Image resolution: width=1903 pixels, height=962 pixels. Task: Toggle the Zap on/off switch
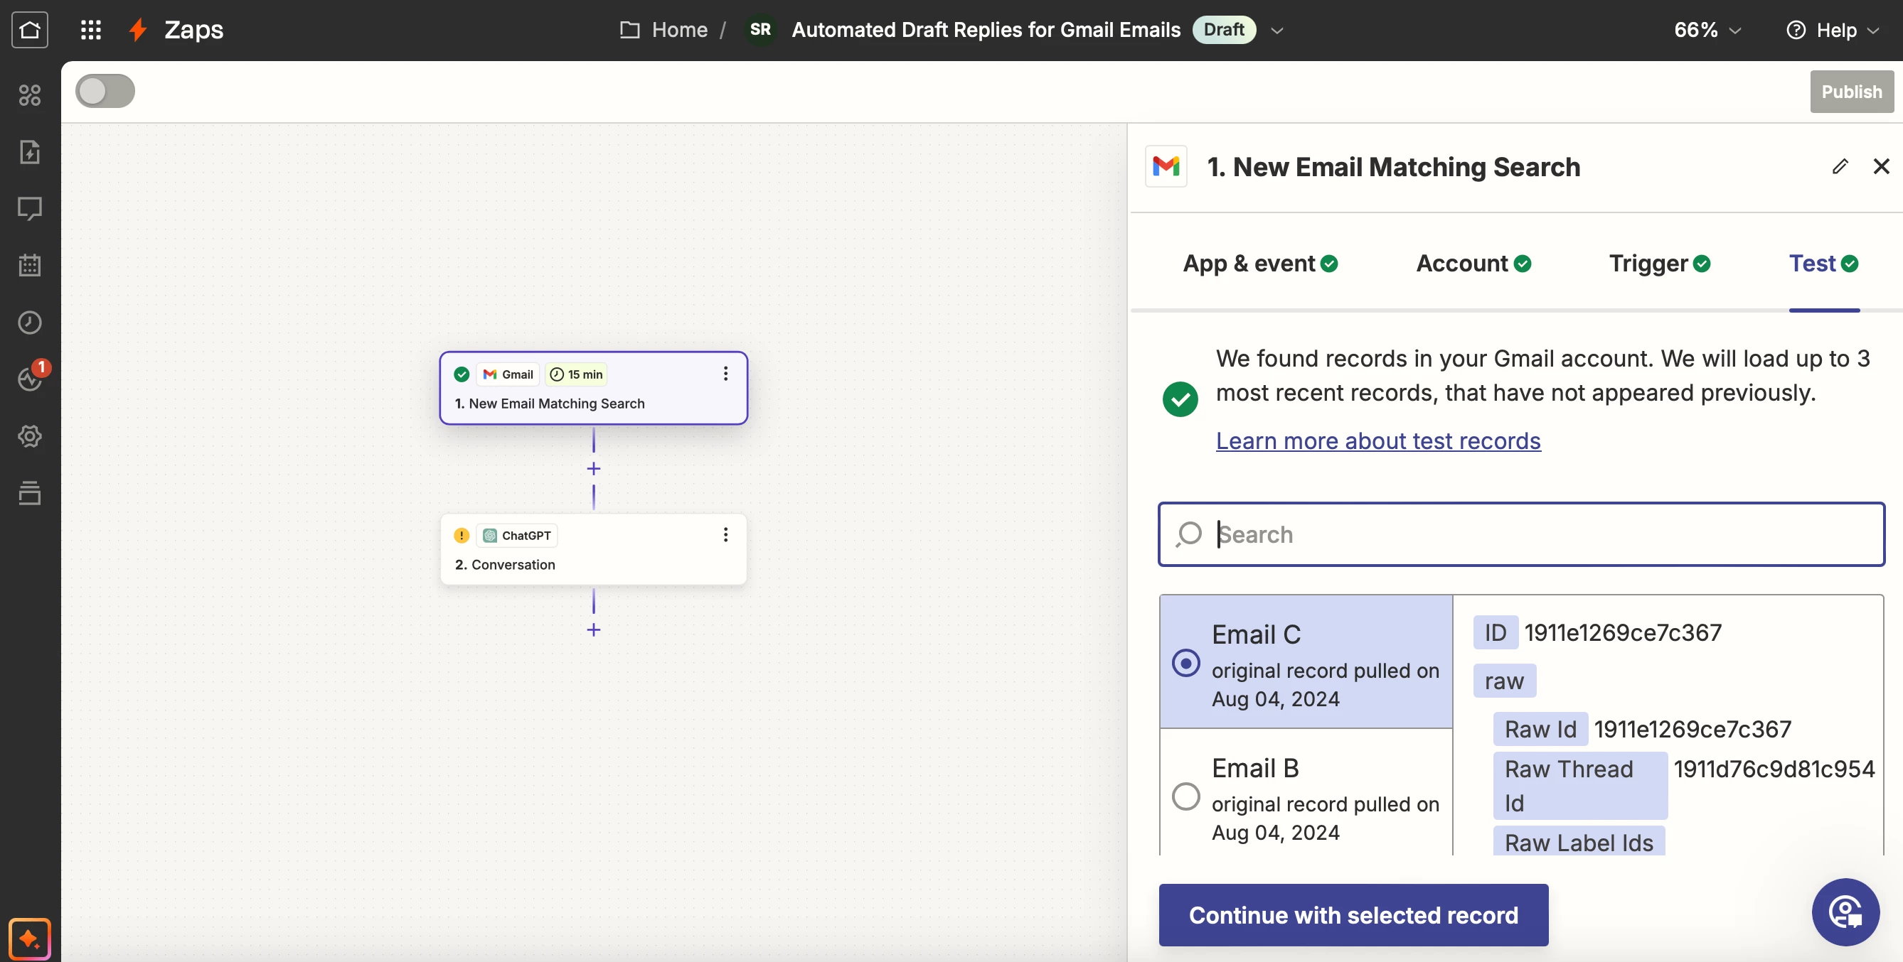105,92
